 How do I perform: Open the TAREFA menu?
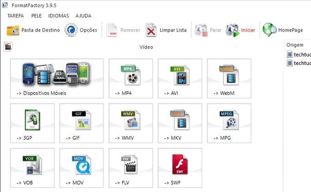tap(15, 16)
